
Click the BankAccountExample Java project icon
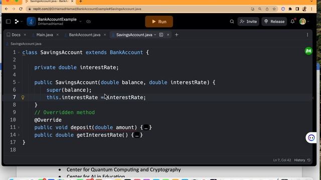31,21
